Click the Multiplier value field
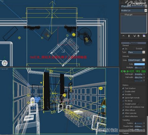Screen dimensions: 148x135 138,67
